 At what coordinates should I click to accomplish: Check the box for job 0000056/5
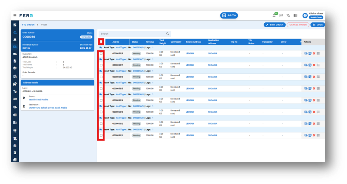coord(101,88)
